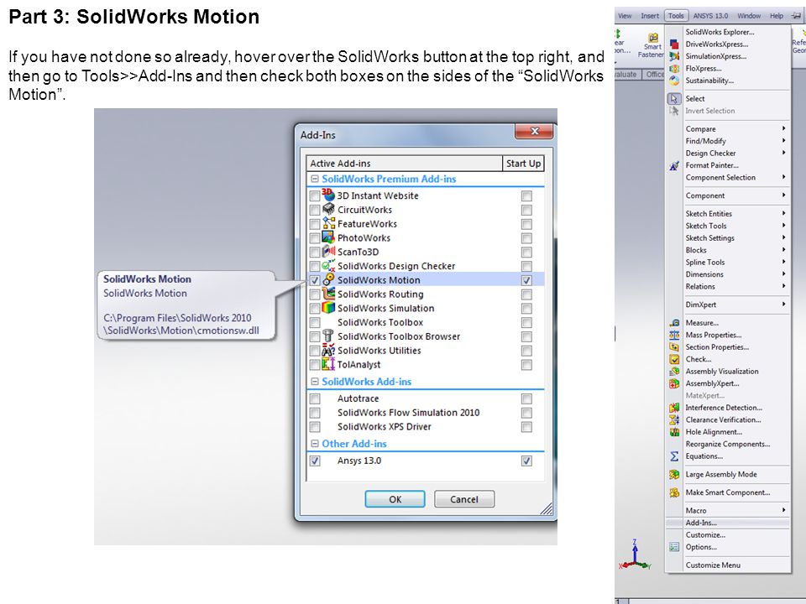Select Add-Ins... from Tools menu
This screenshot has width=806, height=604.
[728, 523]
